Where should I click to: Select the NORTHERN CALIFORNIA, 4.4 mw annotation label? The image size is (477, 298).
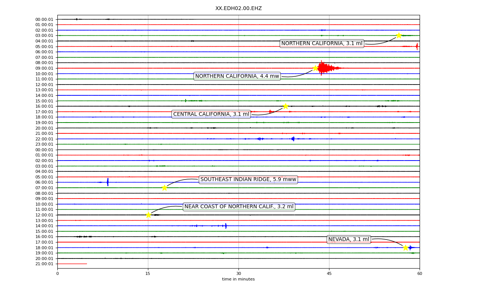pos(237,76)
